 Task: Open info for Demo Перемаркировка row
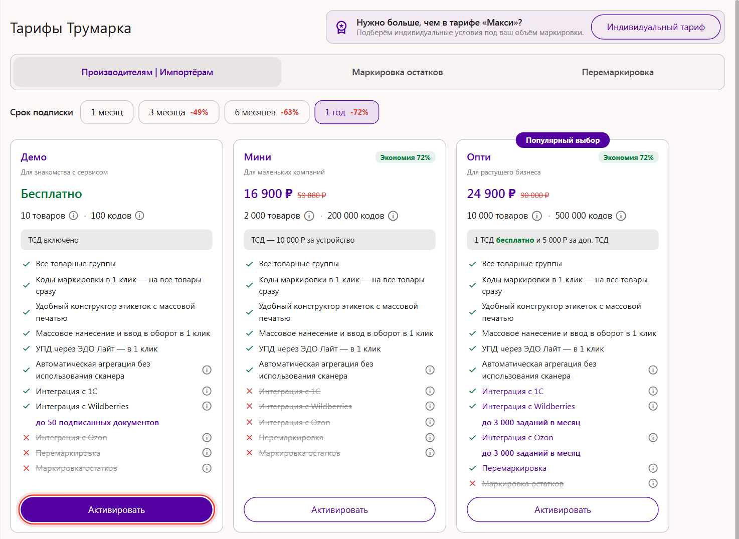[x=207, y=453]
